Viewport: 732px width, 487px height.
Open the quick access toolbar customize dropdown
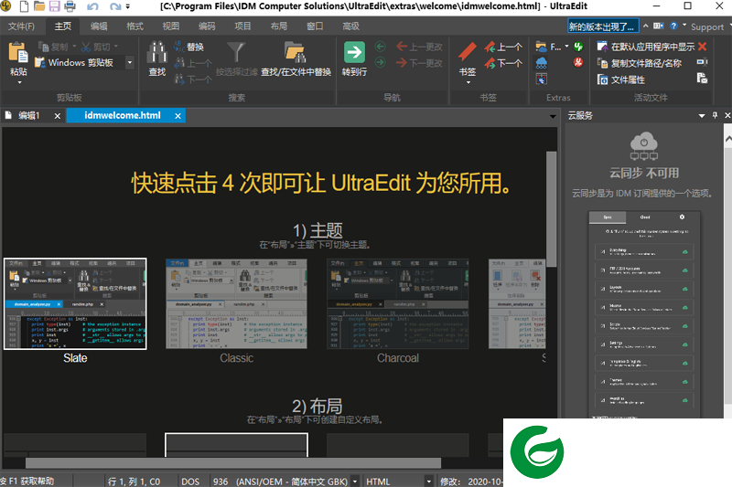[x=128, y=7]
